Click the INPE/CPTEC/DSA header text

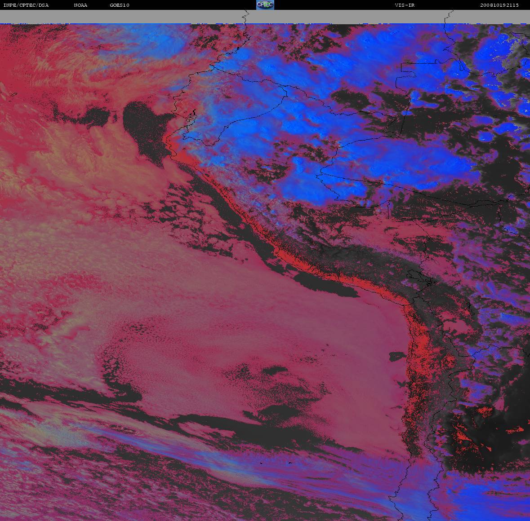point(26,5)
